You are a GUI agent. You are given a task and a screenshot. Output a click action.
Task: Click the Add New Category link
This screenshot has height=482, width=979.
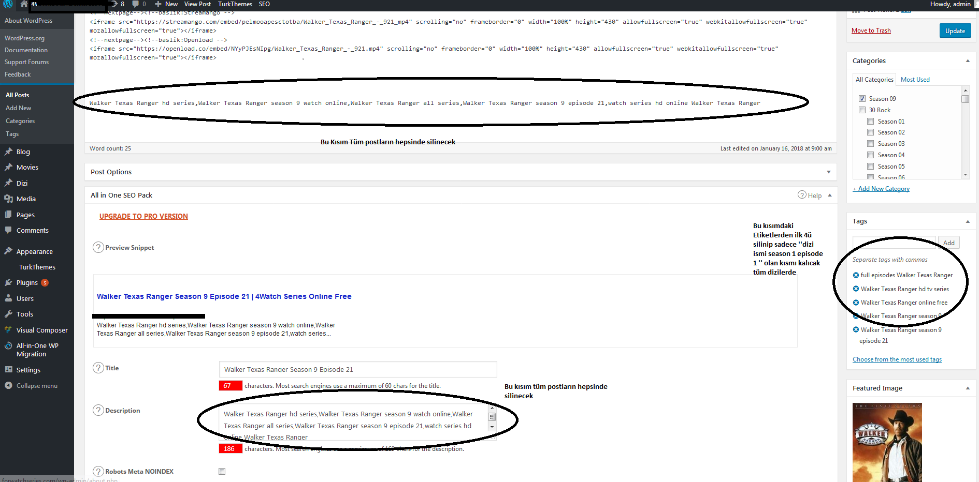tap(881, 189)
